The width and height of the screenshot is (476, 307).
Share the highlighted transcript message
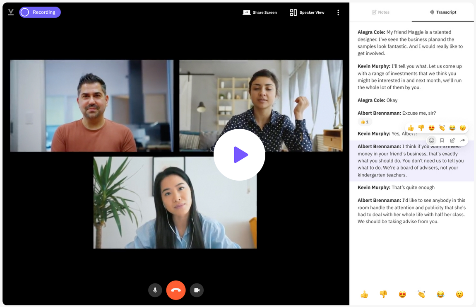tap(463, 140)
